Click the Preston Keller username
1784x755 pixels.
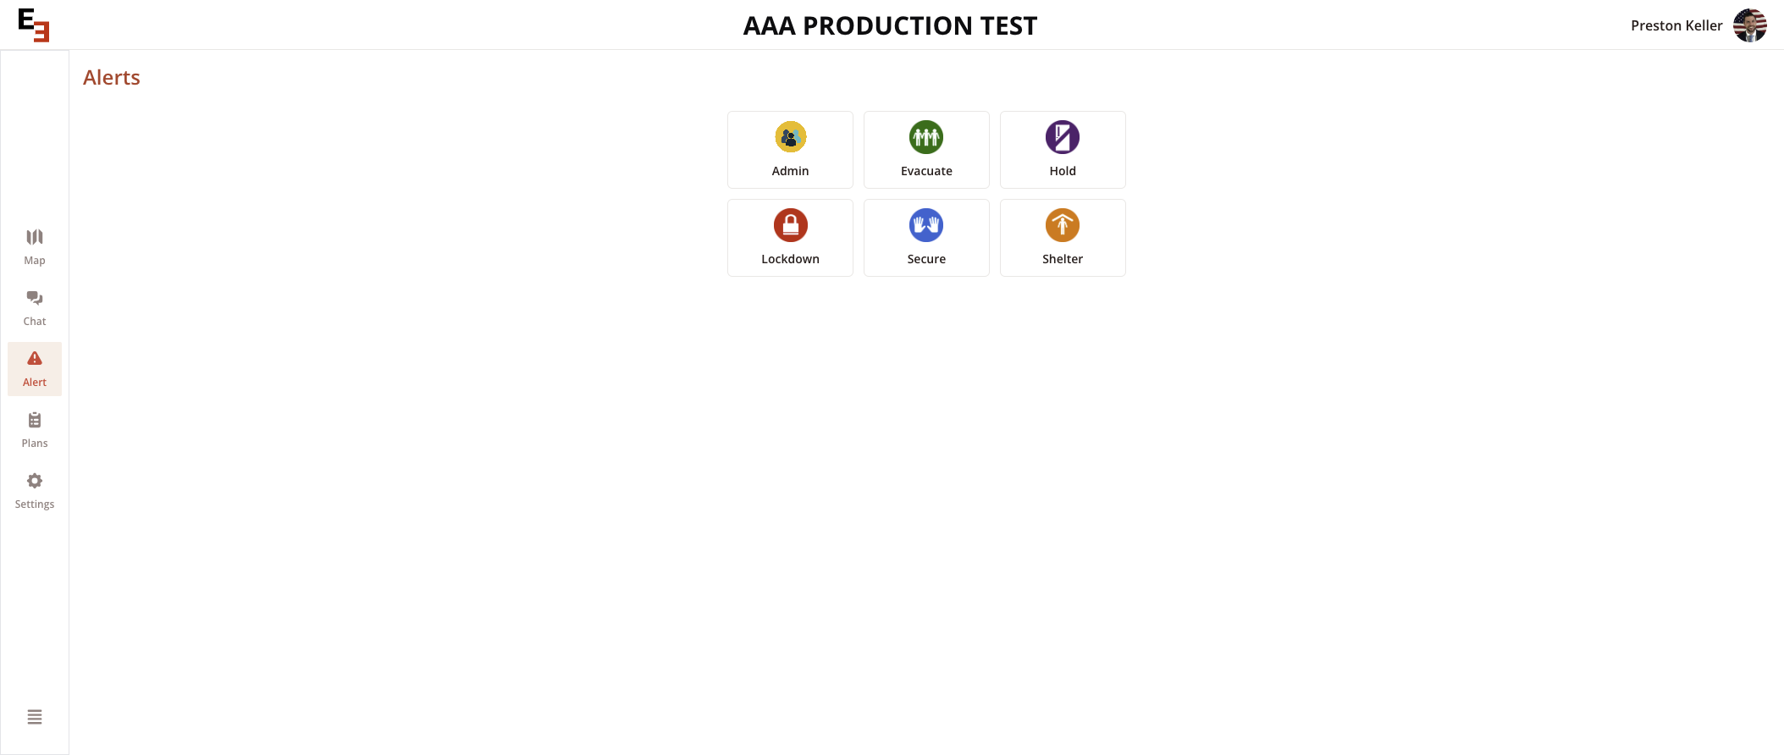1676,25
